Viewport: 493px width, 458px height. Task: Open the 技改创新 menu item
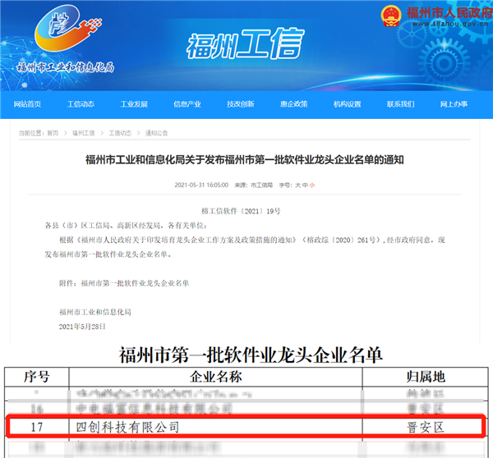pyautogui.click(x=241, y=104)
